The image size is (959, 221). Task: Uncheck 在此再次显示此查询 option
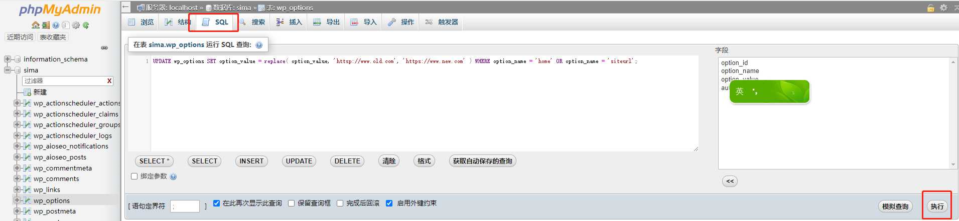click(x=216, y=203)
